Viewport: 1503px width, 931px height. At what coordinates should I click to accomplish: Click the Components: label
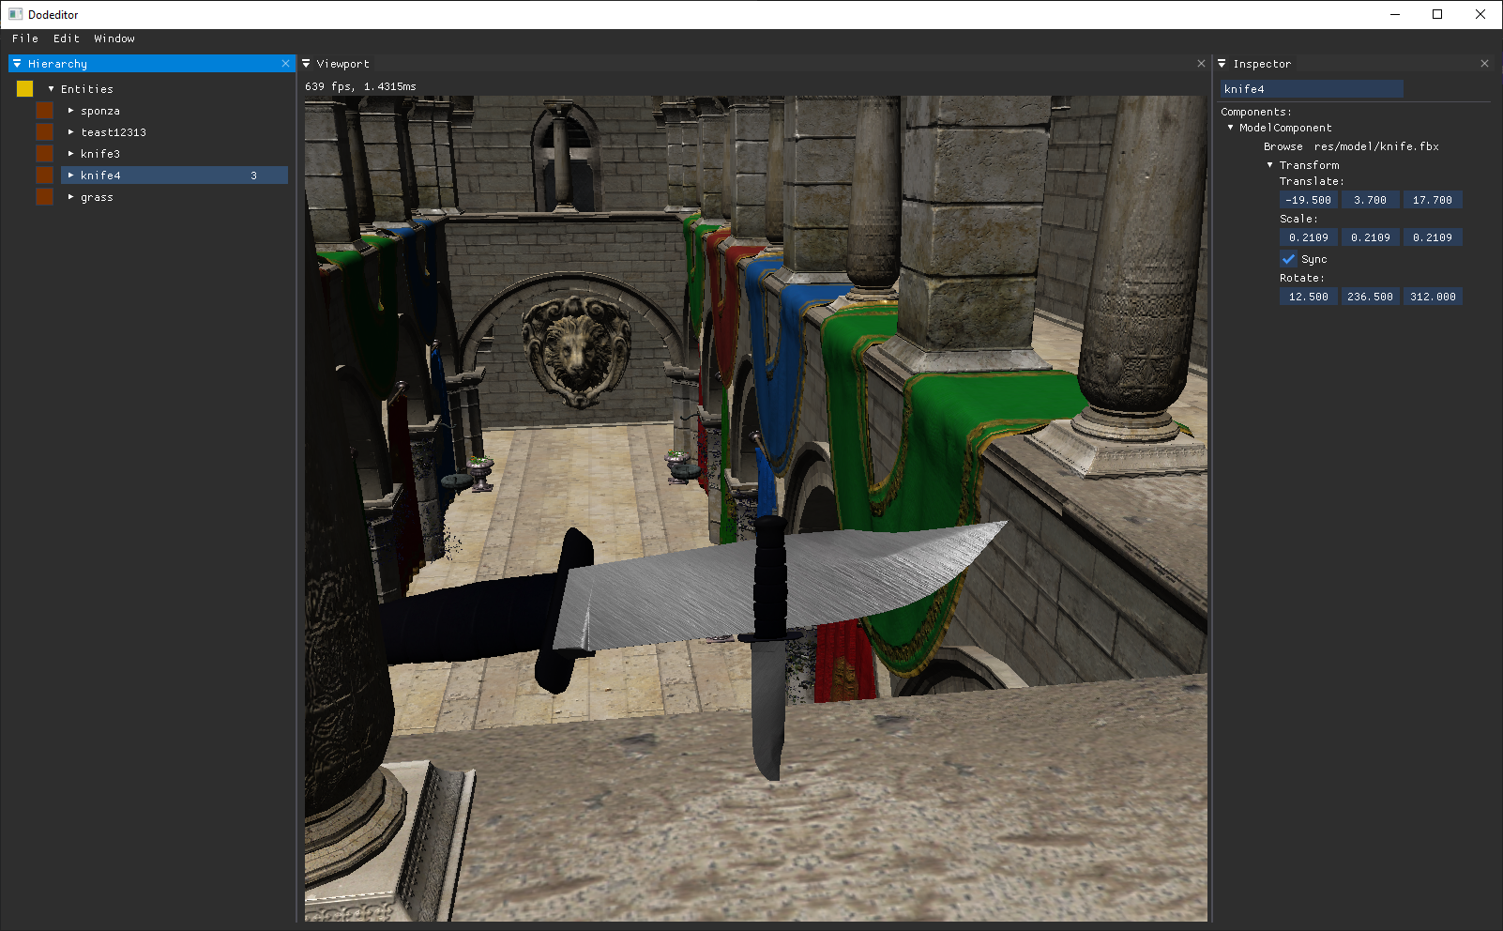[1256, 112]
